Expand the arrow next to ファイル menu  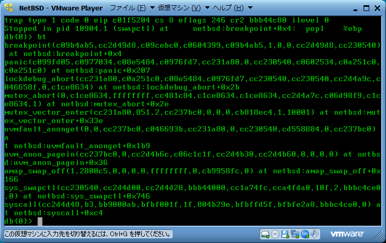tap(152, 8)
